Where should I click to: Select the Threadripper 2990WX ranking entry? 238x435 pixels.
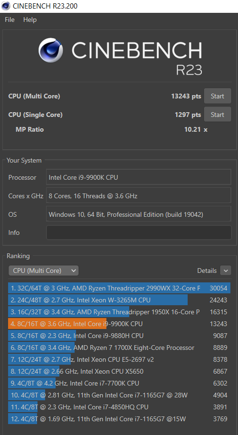(x=119, y=288)
